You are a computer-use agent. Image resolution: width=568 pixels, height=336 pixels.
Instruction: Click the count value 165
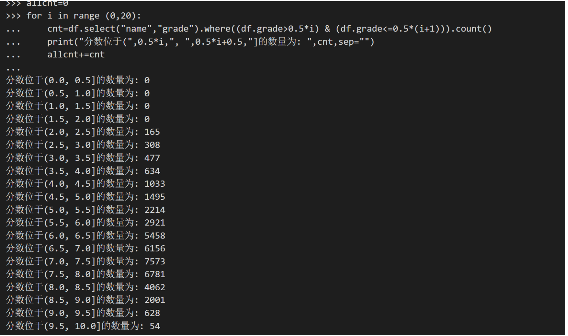click(152, 132)
